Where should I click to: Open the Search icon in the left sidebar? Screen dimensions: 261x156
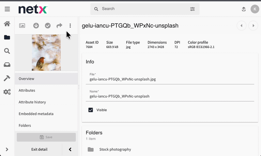(x=7, y=51)
